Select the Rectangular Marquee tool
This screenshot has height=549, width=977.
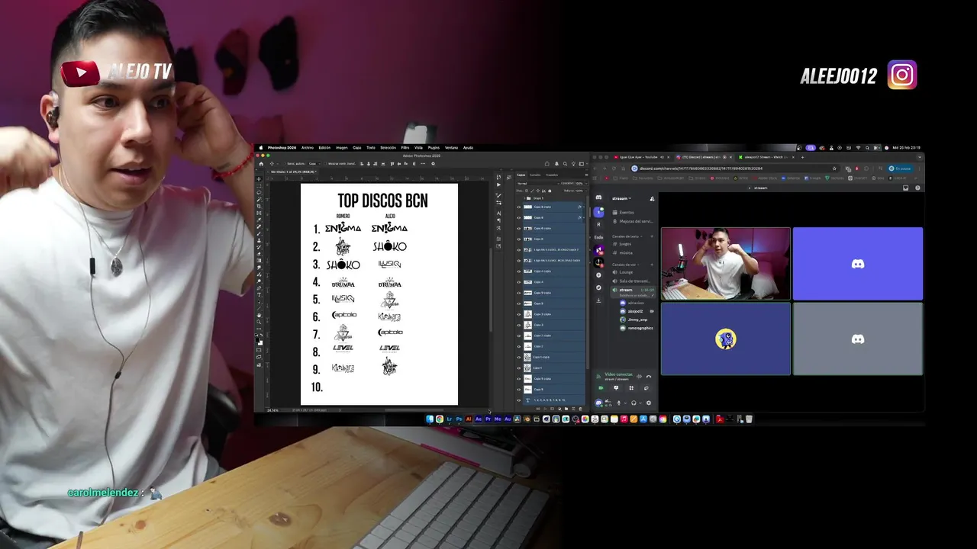click(259, 186)
